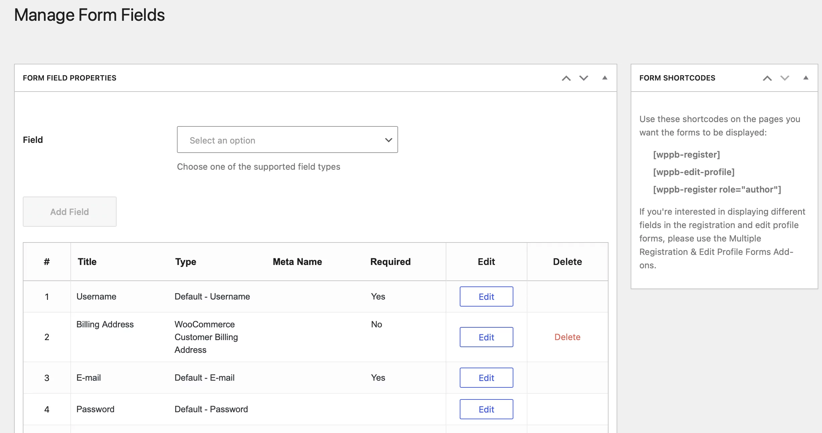This screenshot has width=822, height=433.
Task: Open the Field 'Select an option' dropdown
Action: (288, 140)
